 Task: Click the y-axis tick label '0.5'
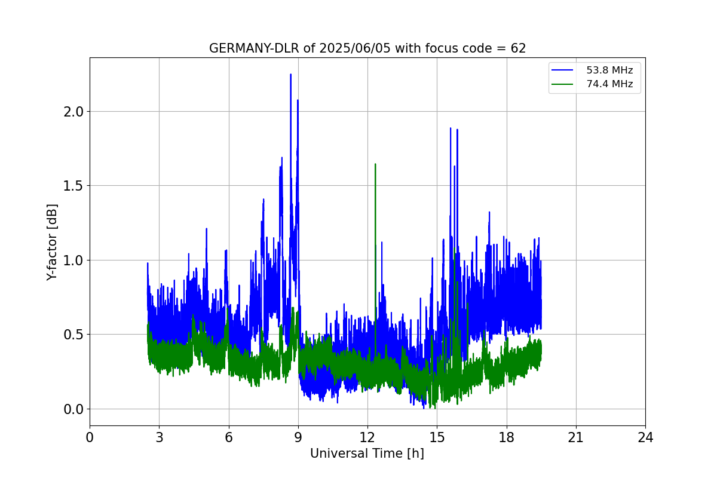point(74,335)
